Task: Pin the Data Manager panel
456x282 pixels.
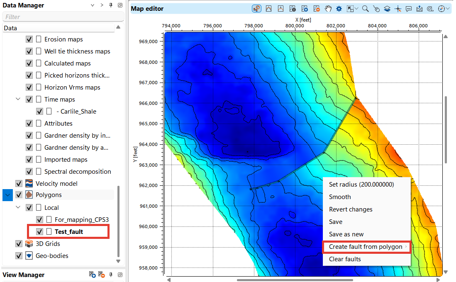Action: pos(110,5)
